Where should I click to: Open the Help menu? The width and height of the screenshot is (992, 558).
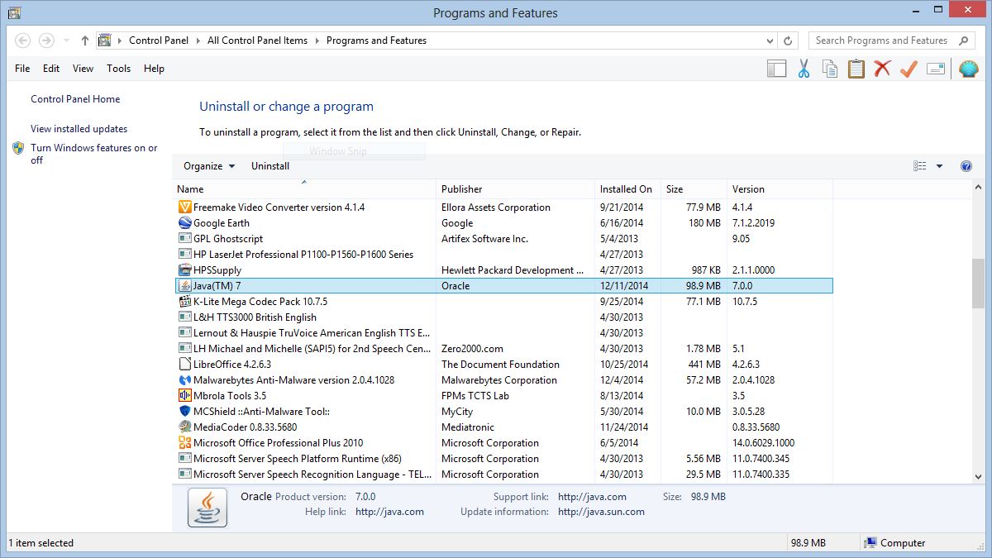pyautogui.click(x=154, y=69)
